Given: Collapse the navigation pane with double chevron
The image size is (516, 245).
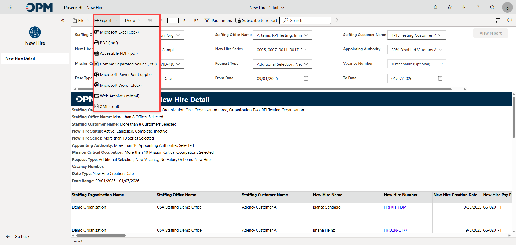Looking at the screenshot, I should click(x=63, y=20).
